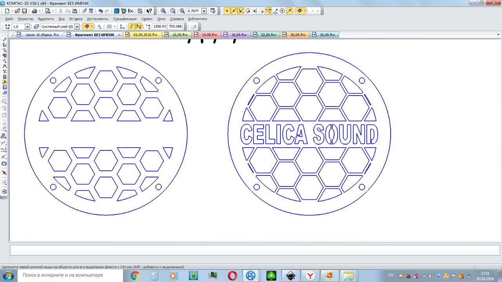502x282 pixels.
Task: Toggle center snap button
Action: coord(282,11)
